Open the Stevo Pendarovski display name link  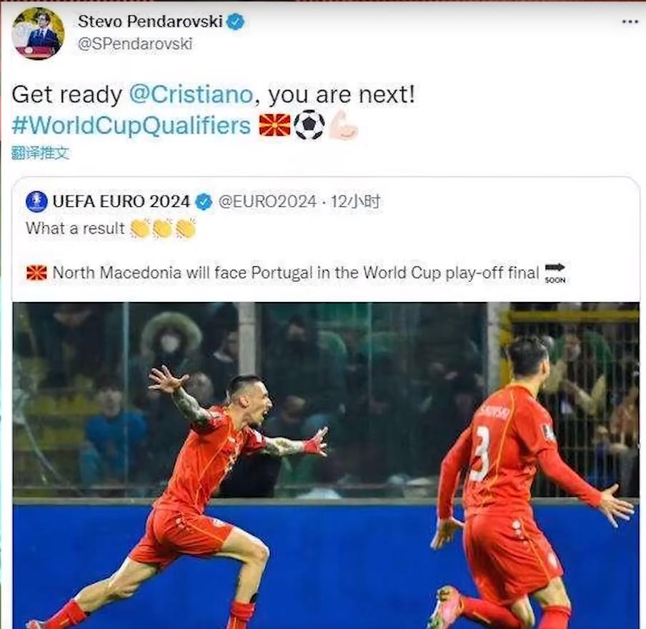coord(150,21)
